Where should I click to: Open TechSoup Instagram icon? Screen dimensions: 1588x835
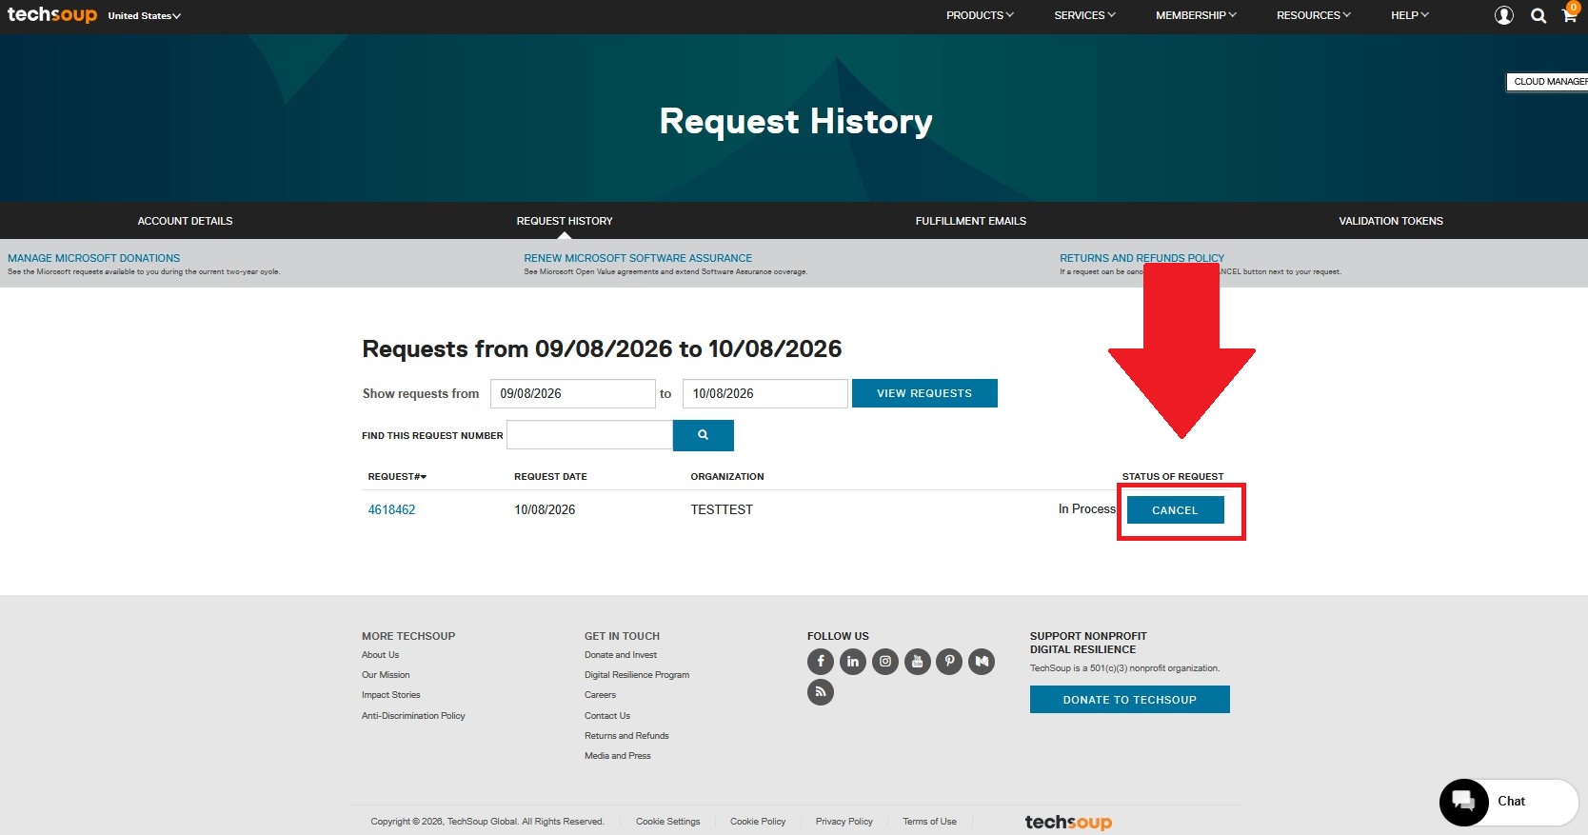click(885, 661)
